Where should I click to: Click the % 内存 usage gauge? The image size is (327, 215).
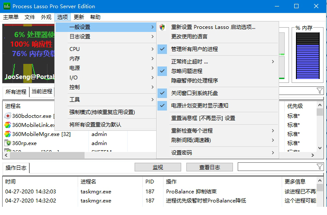(x=308, y=56)
